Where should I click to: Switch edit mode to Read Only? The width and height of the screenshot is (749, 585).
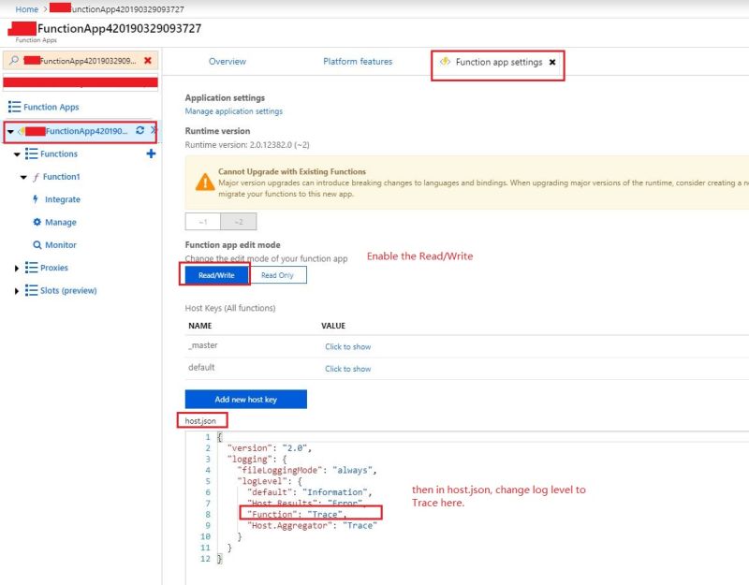(280, 273)
